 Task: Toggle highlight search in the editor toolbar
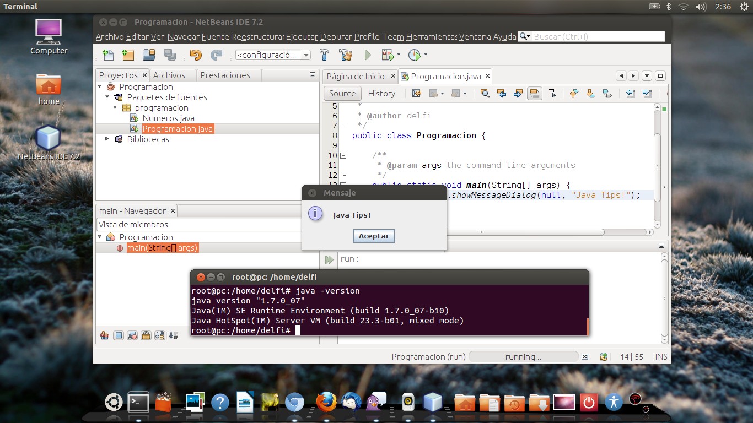click(535, 93)
